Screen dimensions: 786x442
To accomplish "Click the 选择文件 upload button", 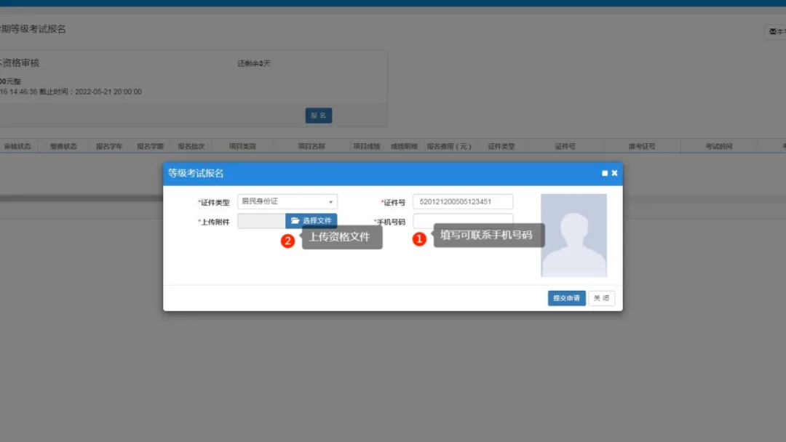I will pyautogui.click(x=311, y=221).
